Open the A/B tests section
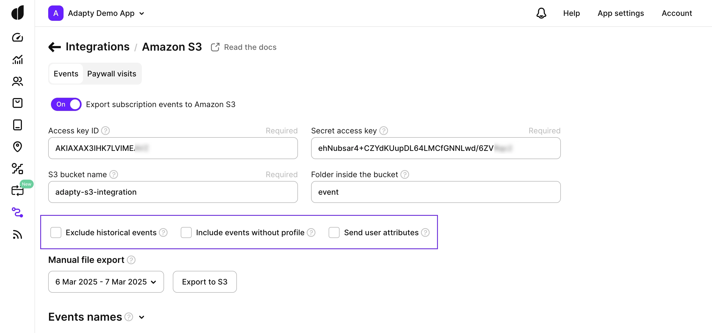 18,169
